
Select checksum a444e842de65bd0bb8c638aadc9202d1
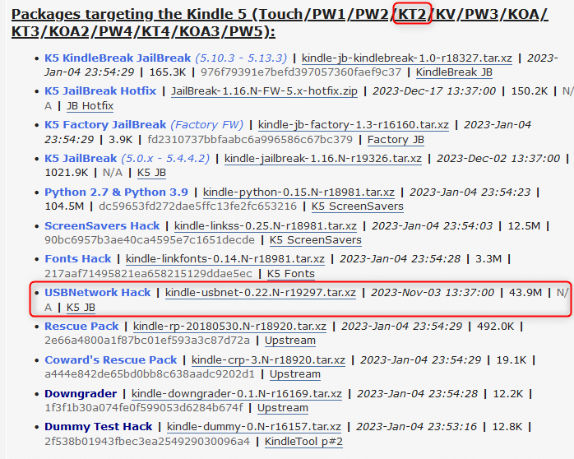[x=150, y=373]
